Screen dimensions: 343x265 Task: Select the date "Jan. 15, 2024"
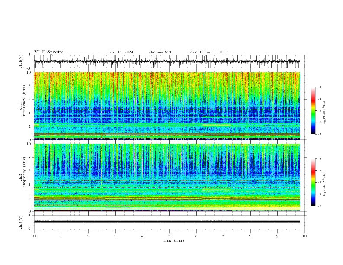(121, 52)
